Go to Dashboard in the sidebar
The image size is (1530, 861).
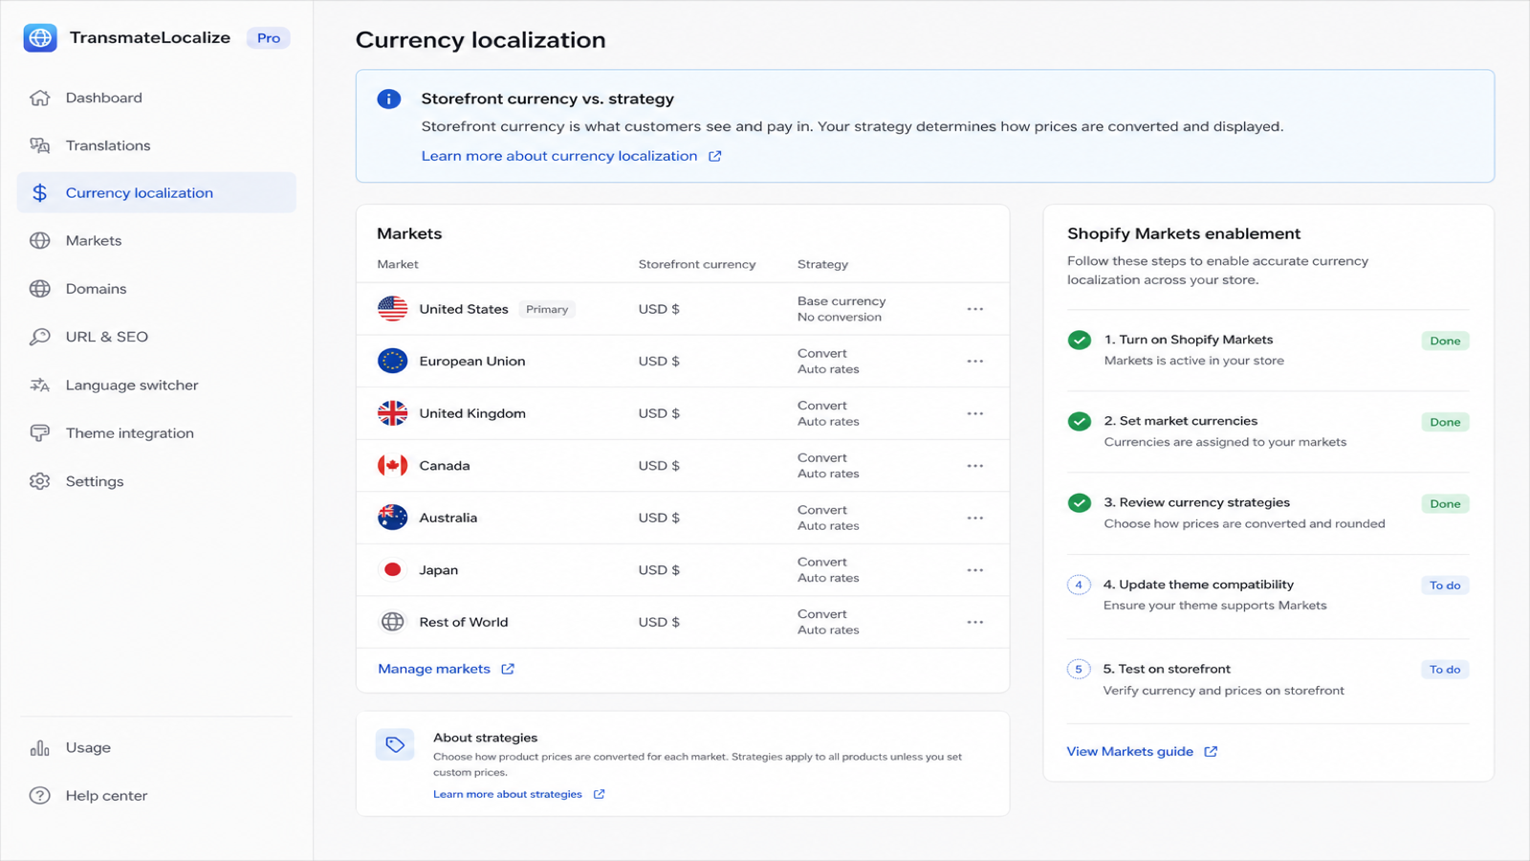click(157, 98)
